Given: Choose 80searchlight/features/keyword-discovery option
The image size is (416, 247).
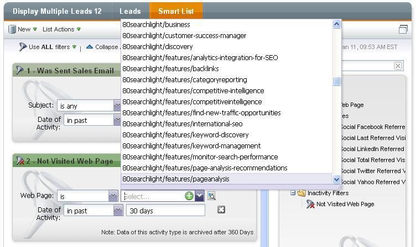Looking at the screenshot, I should pyautogui.click(x=185, y=135).
